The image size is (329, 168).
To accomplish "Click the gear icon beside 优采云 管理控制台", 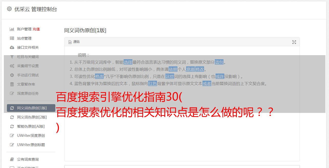I will [9, 9].
